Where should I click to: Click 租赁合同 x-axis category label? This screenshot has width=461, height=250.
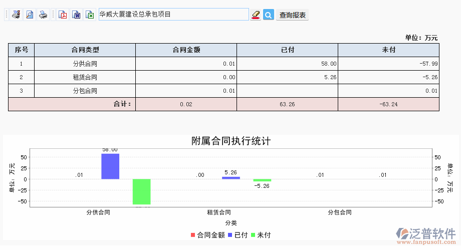[x=219, y=212]
